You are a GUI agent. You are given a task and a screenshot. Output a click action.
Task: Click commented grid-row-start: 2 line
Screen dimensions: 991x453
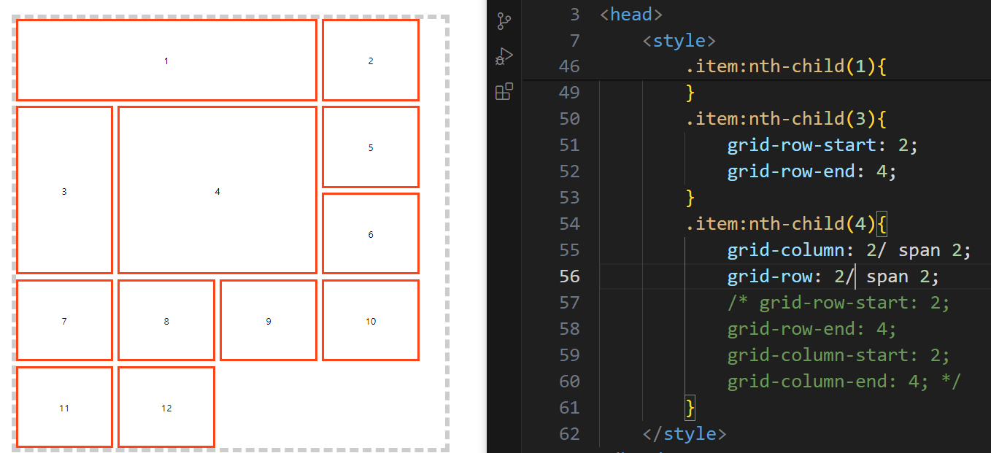[x=838, y=303]
